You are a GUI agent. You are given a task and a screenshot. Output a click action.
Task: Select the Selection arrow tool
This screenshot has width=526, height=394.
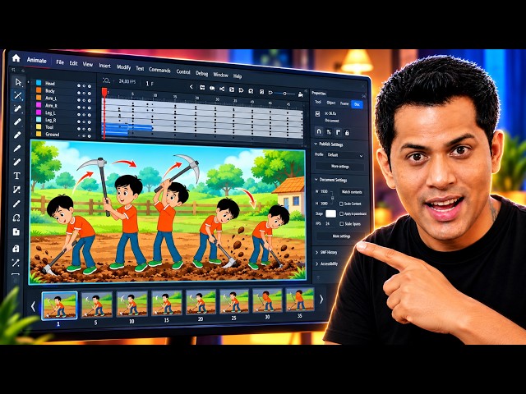(x=18, y=82)
